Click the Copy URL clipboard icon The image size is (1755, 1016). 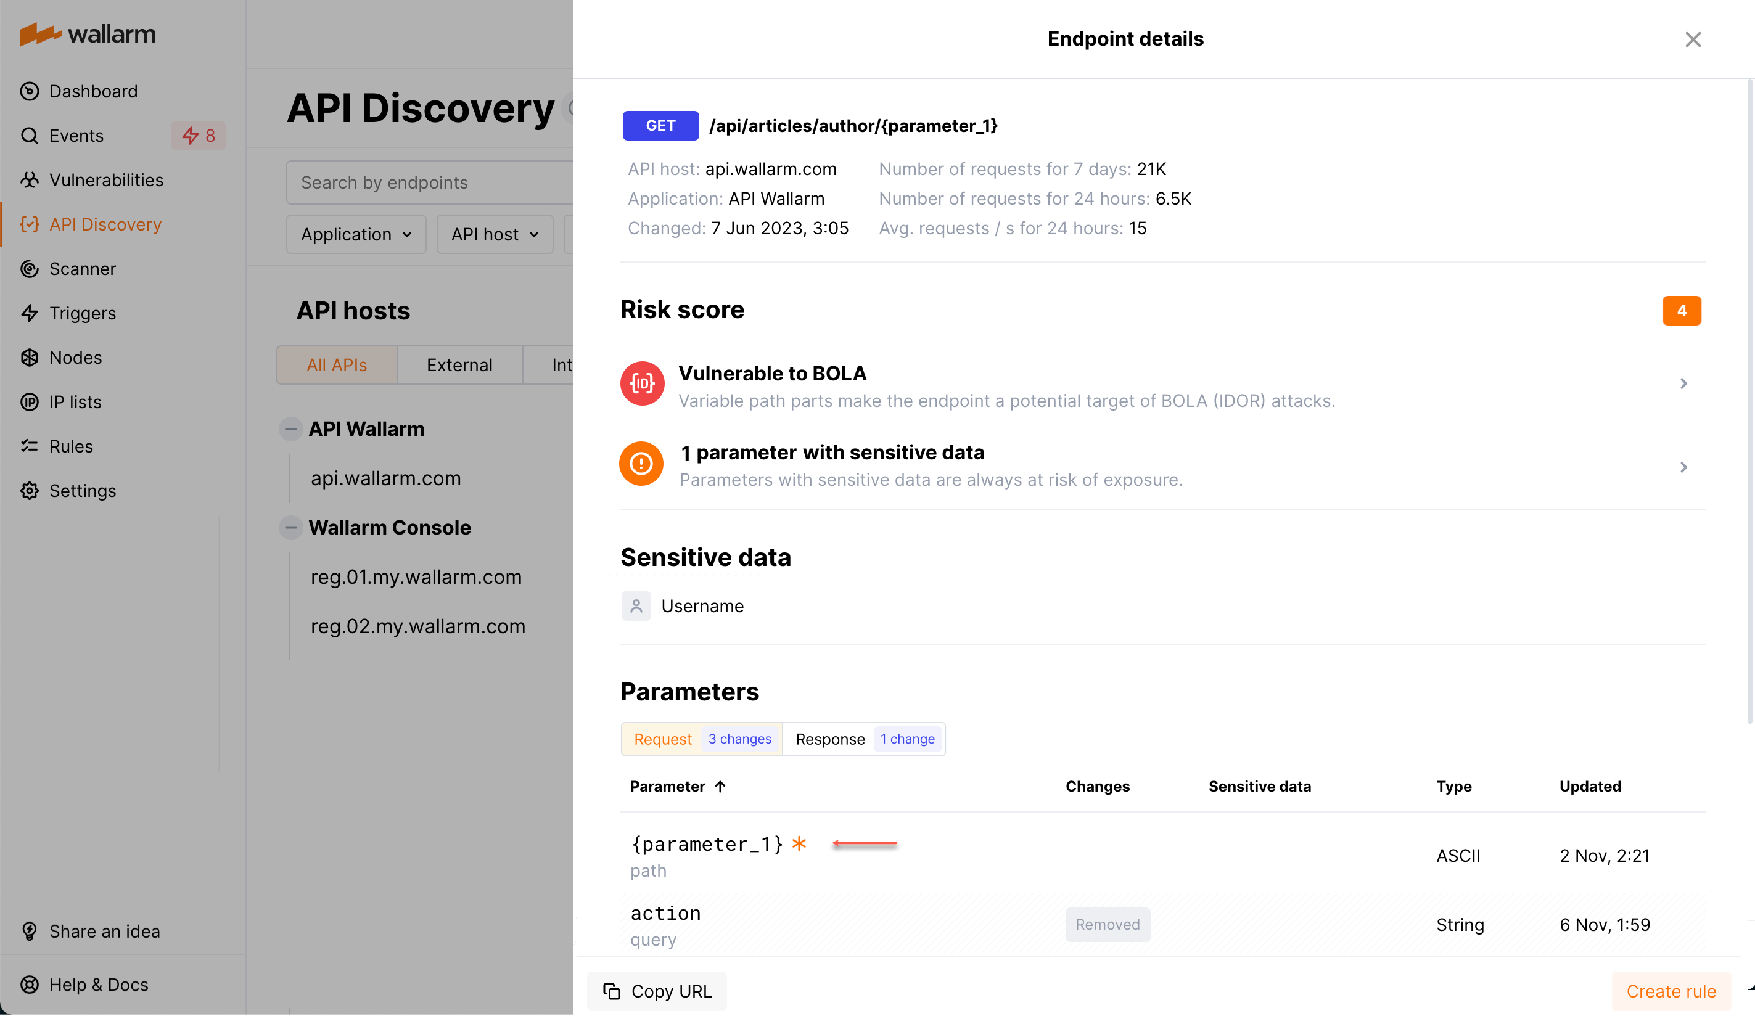612,991
